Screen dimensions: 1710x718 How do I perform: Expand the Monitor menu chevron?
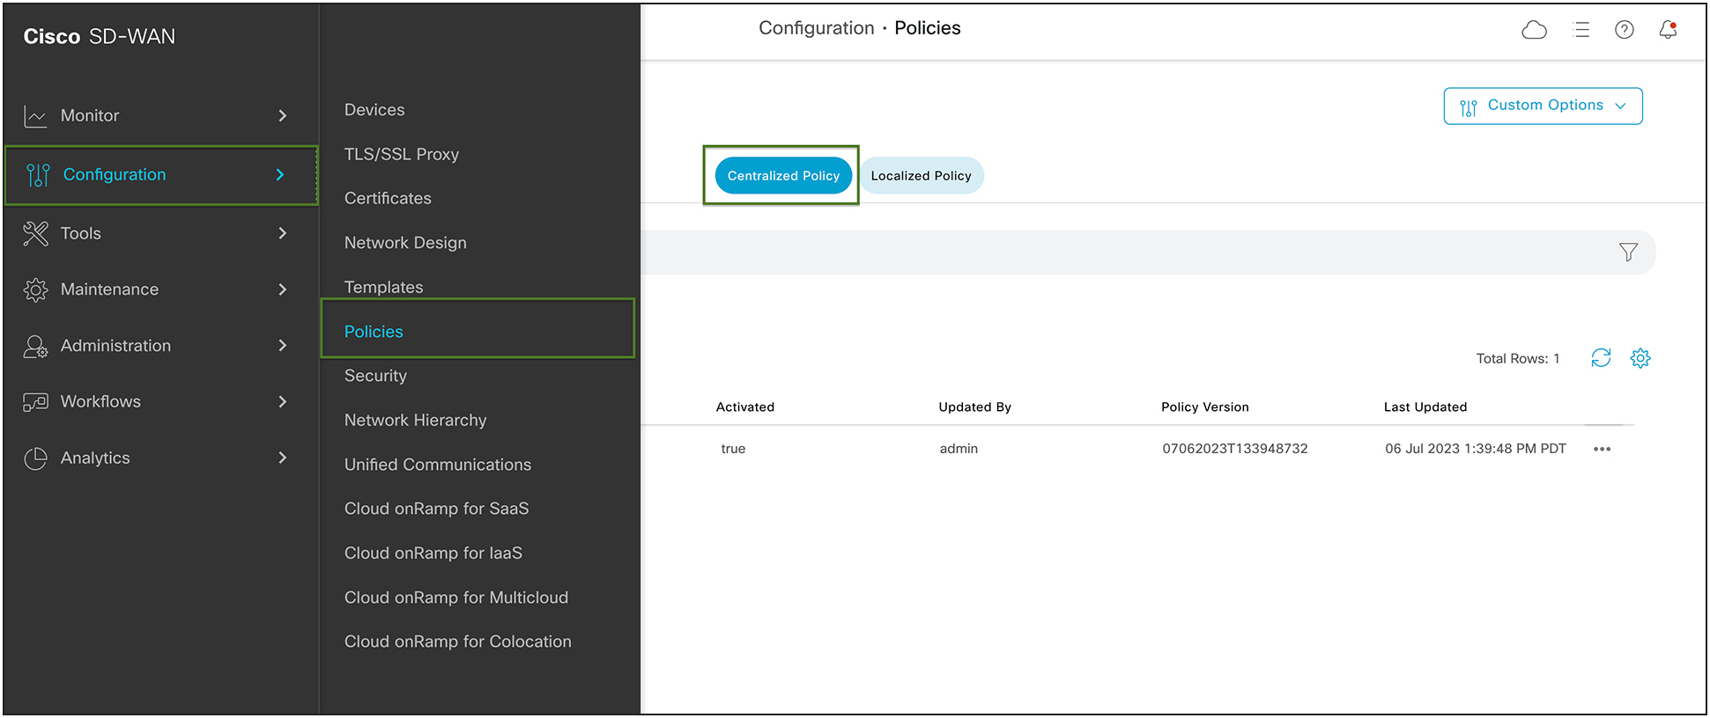[x=282, y=116]
